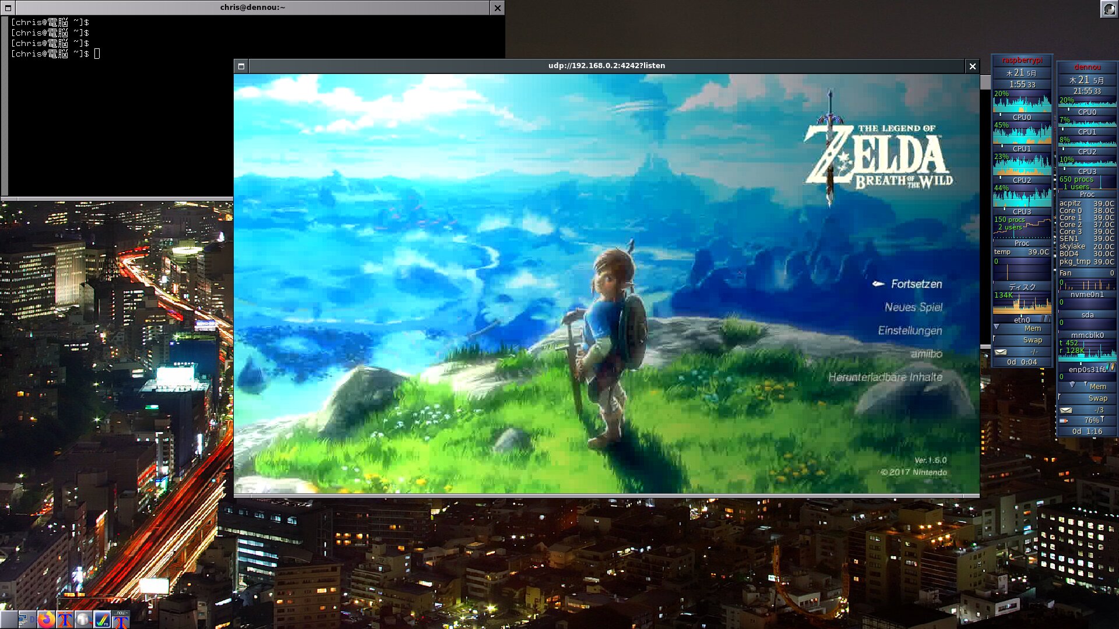Viewport: 1119px width, 629px height.
Task: Click the dennou clock showing 21:55
Action: point(1088,91)
